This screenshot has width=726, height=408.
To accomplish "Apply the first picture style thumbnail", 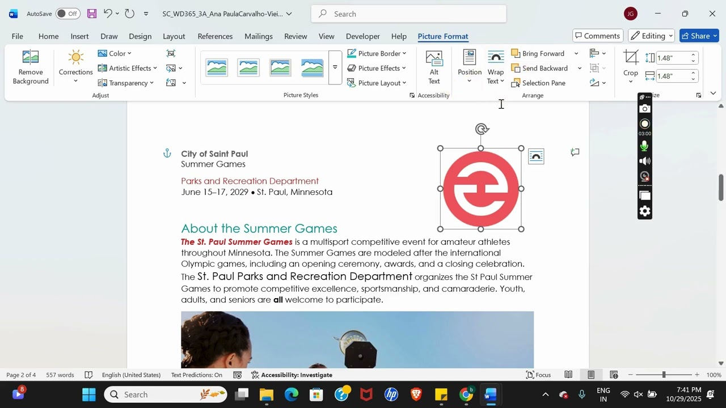I will pyautogui.click(x=217, y=67).
